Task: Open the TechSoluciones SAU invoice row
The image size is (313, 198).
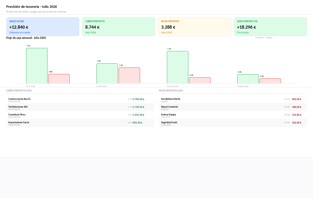Action: coord(80,107)
